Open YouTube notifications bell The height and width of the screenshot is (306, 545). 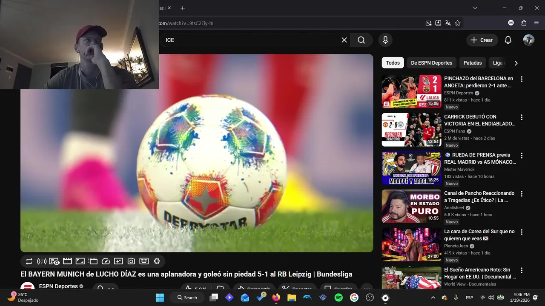(x=508, y=40)
